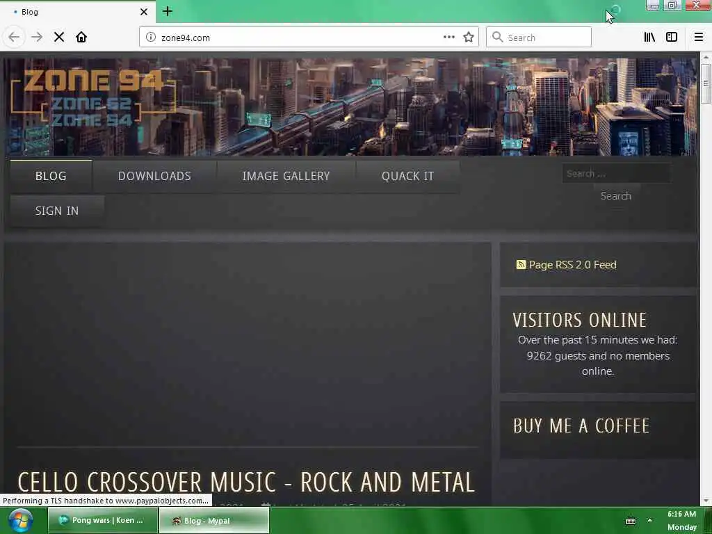Switch to Blog - Mypal taskbar window
Screen dimensions: 712x534
point(214,520)
